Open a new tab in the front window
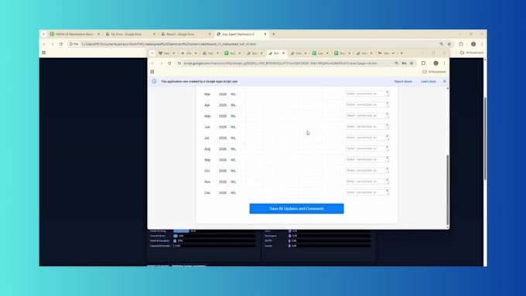This screenshot has height=296, width=526. (401, 53)
